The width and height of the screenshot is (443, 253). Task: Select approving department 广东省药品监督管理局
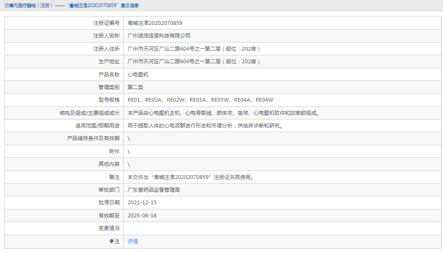click(154, 190)
